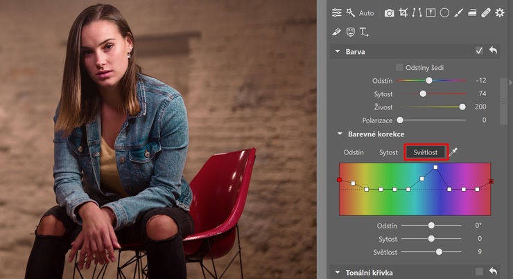Select the gradient filter tool
This screenshot has height=279, width=513.
click(472, 12)
